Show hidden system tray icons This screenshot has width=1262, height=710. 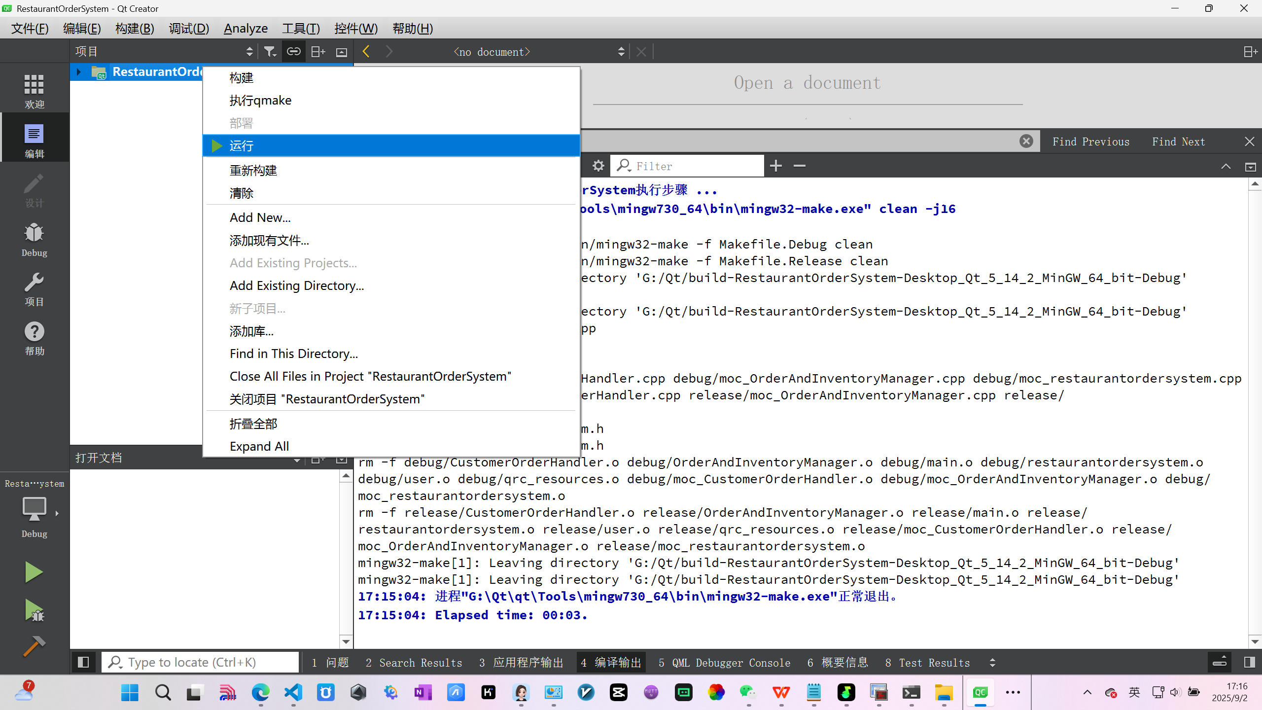[x=1087, y=692]
